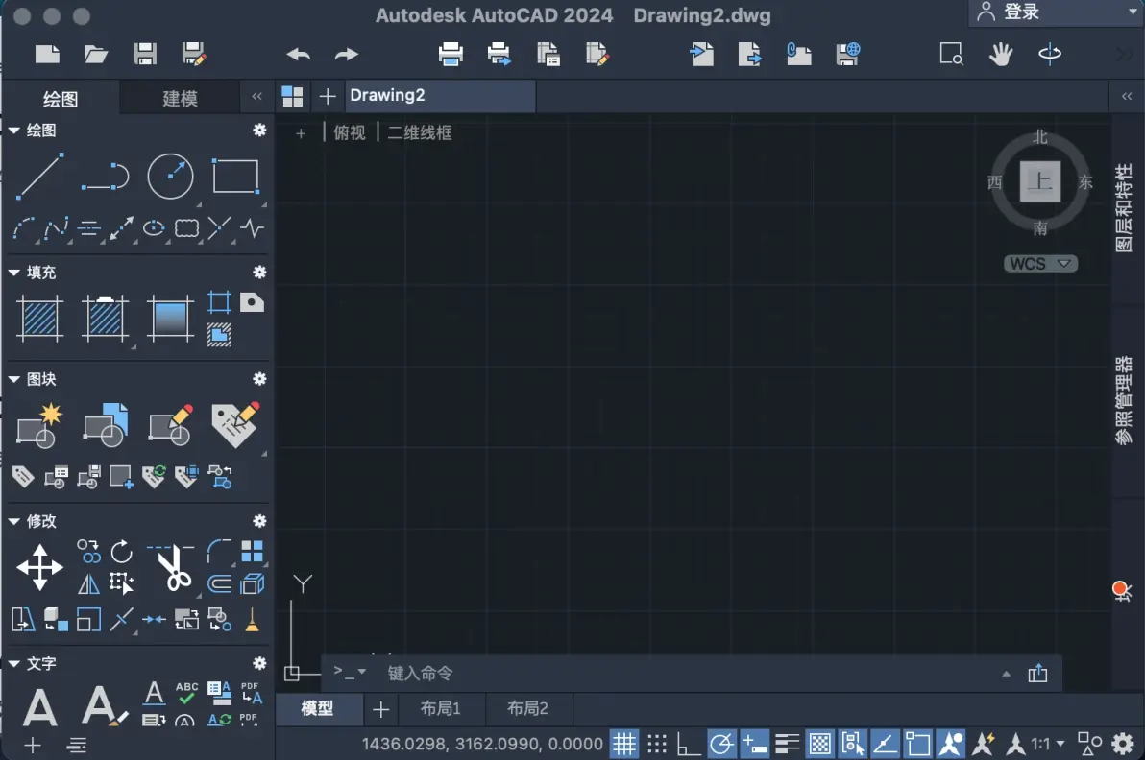The image size is (1145, 760).
Task: Click the Offset tool
Action: (x=219, y=583)
